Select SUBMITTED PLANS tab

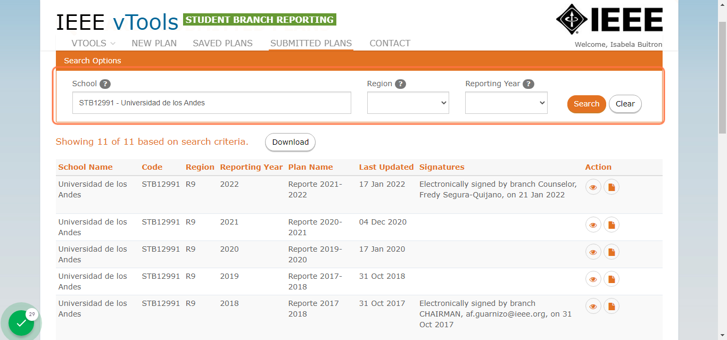[x=311, y=43]
